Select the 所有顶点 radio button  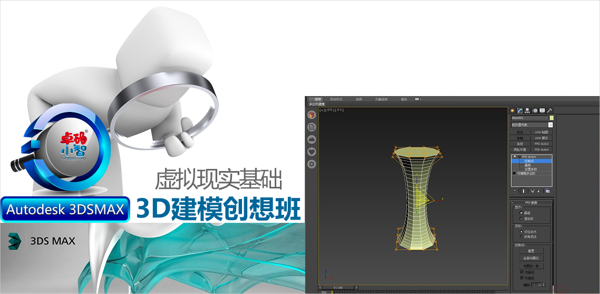pyautogui.click(x=521, y=236)
